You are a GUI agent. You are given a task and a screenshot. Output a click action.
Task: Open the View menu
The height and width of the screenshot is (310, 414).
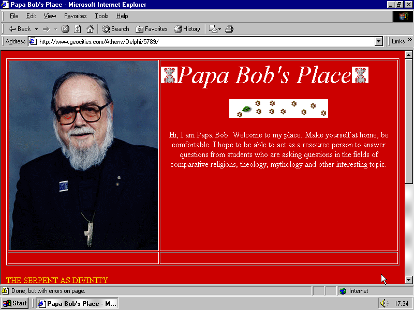click(50, 16)
